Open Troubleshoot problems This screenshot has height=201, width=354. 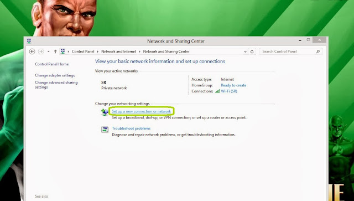pyautogui.click(x=131, y=128)
